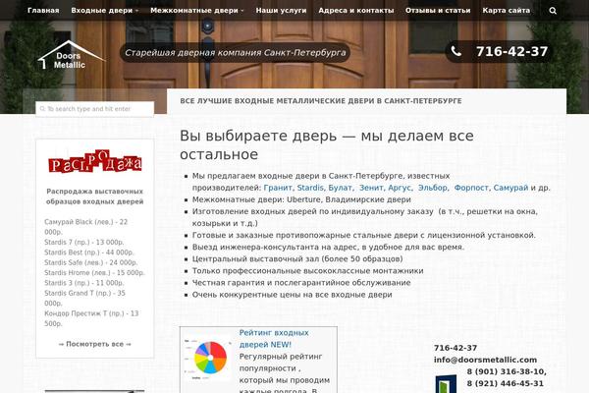Click Распродажа выставочных образцов входных дверей heading
Image resolution: width=589 pixels, height=393 pixels.
click(94, 196)
